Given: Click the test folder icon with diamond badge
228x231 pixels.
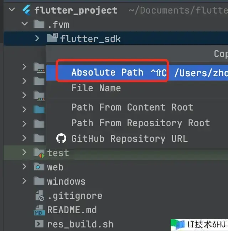Looking at the screenshot, I should pos(39,153).
